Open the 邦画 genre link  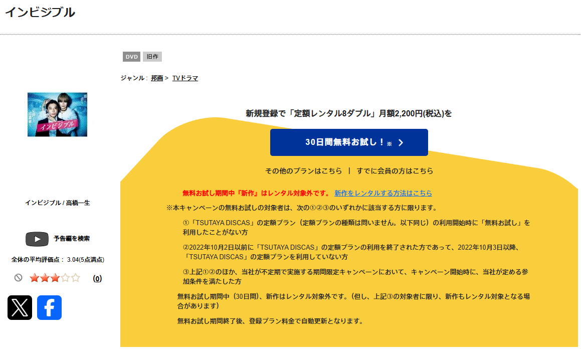click(157, 78)
